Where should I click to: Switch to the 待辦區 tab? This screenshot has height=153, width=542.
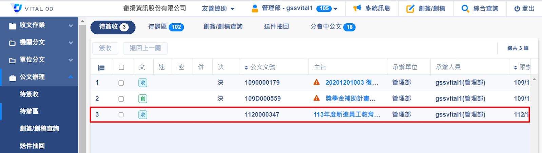166,27
